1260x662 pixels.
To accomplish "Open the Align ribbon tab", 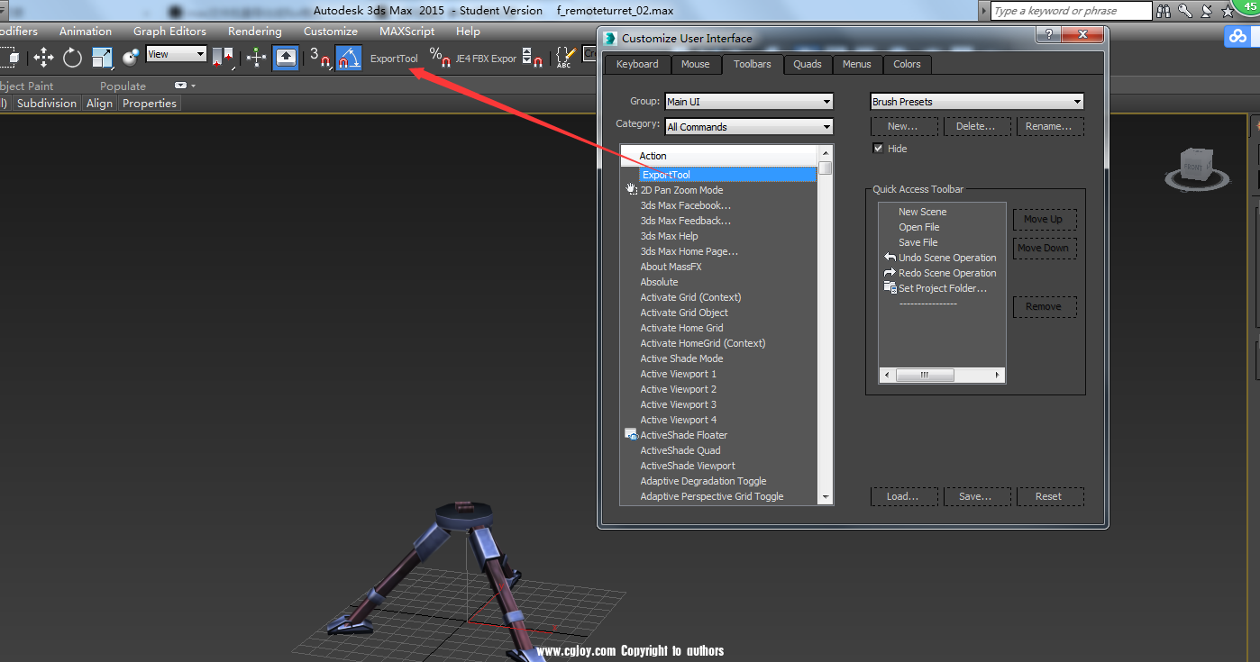I will (x=99, y=103).
